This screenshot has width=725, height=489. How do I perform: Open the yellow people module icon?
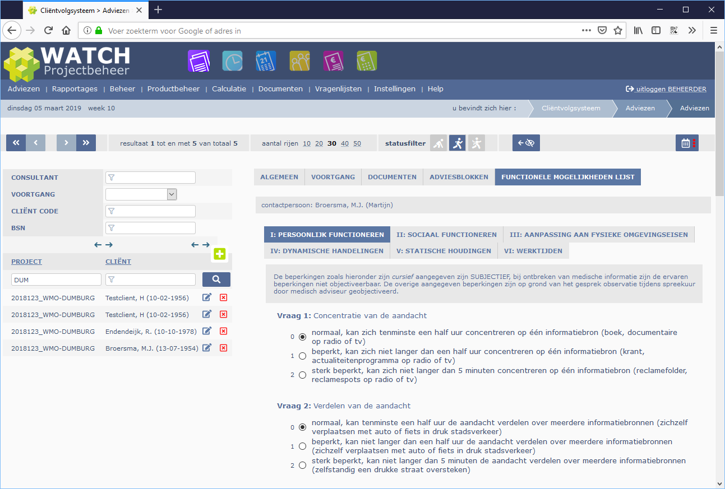point(299,60)
